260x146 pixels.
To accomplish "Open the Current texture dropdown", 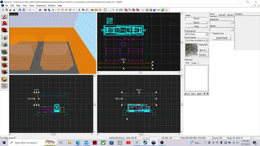I will click(x=196, y=41).
